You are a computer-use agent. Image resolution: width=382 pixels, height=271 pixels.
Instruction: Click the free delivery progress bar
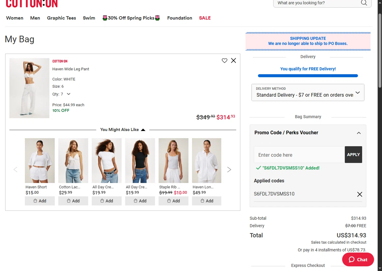308,76
